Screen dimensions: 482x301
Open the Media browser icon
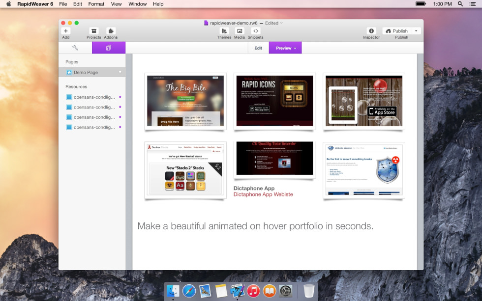pyautogui.click(x=240, y=31)
